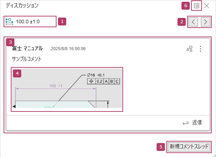Go to the next discussion item
Image resolution: width=216 pixels, height=157 pixels.
pos(205,22)
